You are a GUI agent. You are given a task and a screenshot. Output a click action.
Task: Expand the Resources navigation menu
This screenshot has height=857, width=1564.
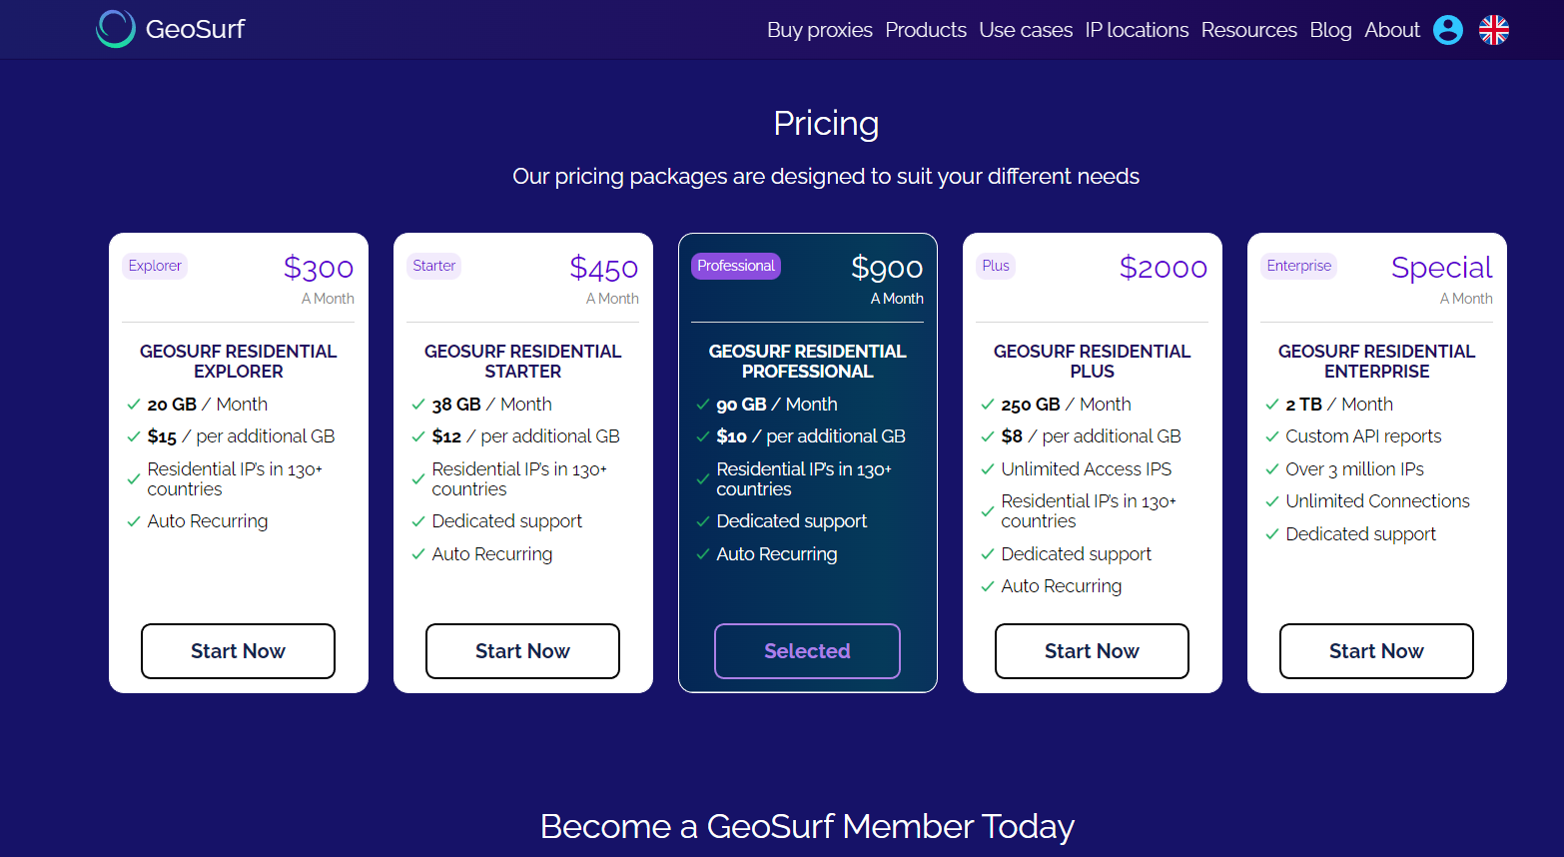click(1248, 30)
